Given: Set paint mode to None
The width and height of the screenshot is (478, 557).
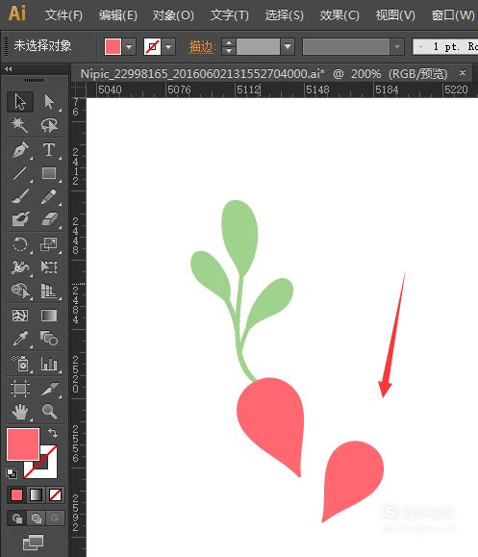Looking at the screenshot, I should [x=55, y=494].
